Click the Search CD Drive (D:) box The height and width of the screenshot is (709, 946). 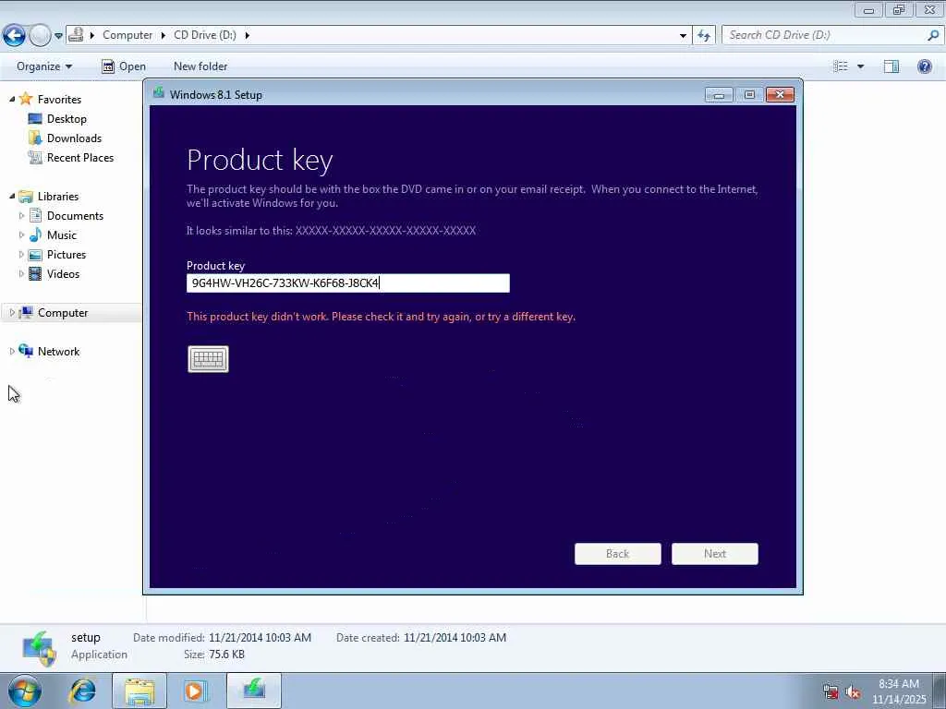tap(825, 35)
